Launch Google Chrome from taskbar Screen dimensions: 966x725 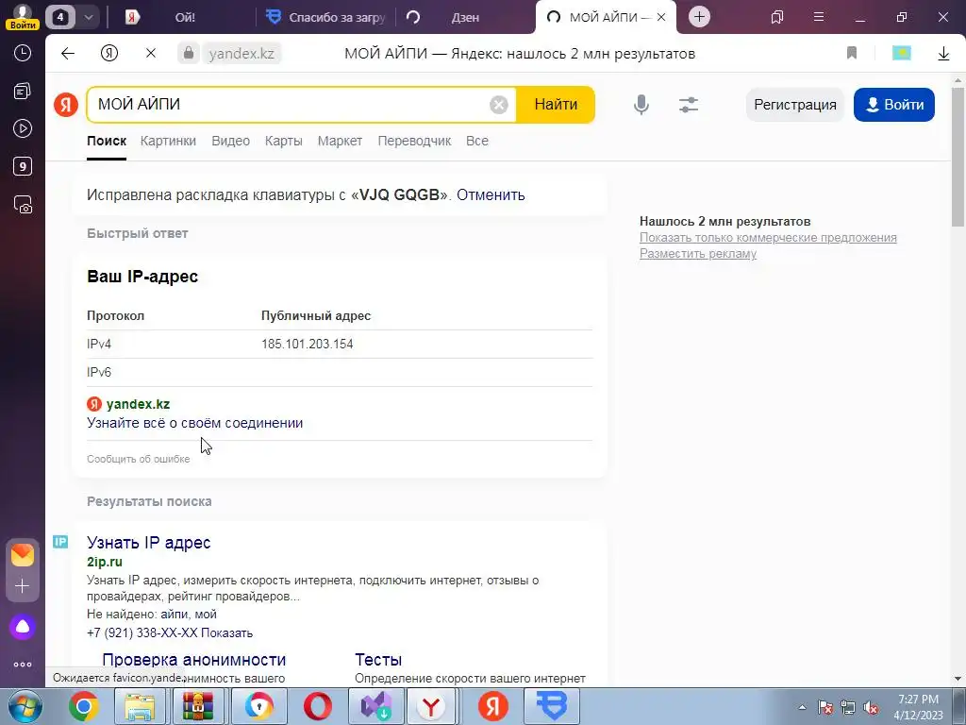click(84, 706)
